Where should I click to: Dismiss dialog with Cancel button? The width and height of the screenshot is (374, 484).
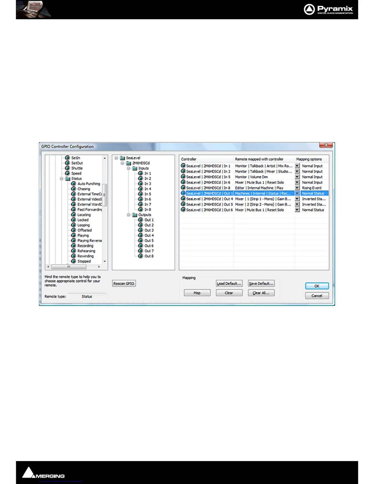(317, 296)
